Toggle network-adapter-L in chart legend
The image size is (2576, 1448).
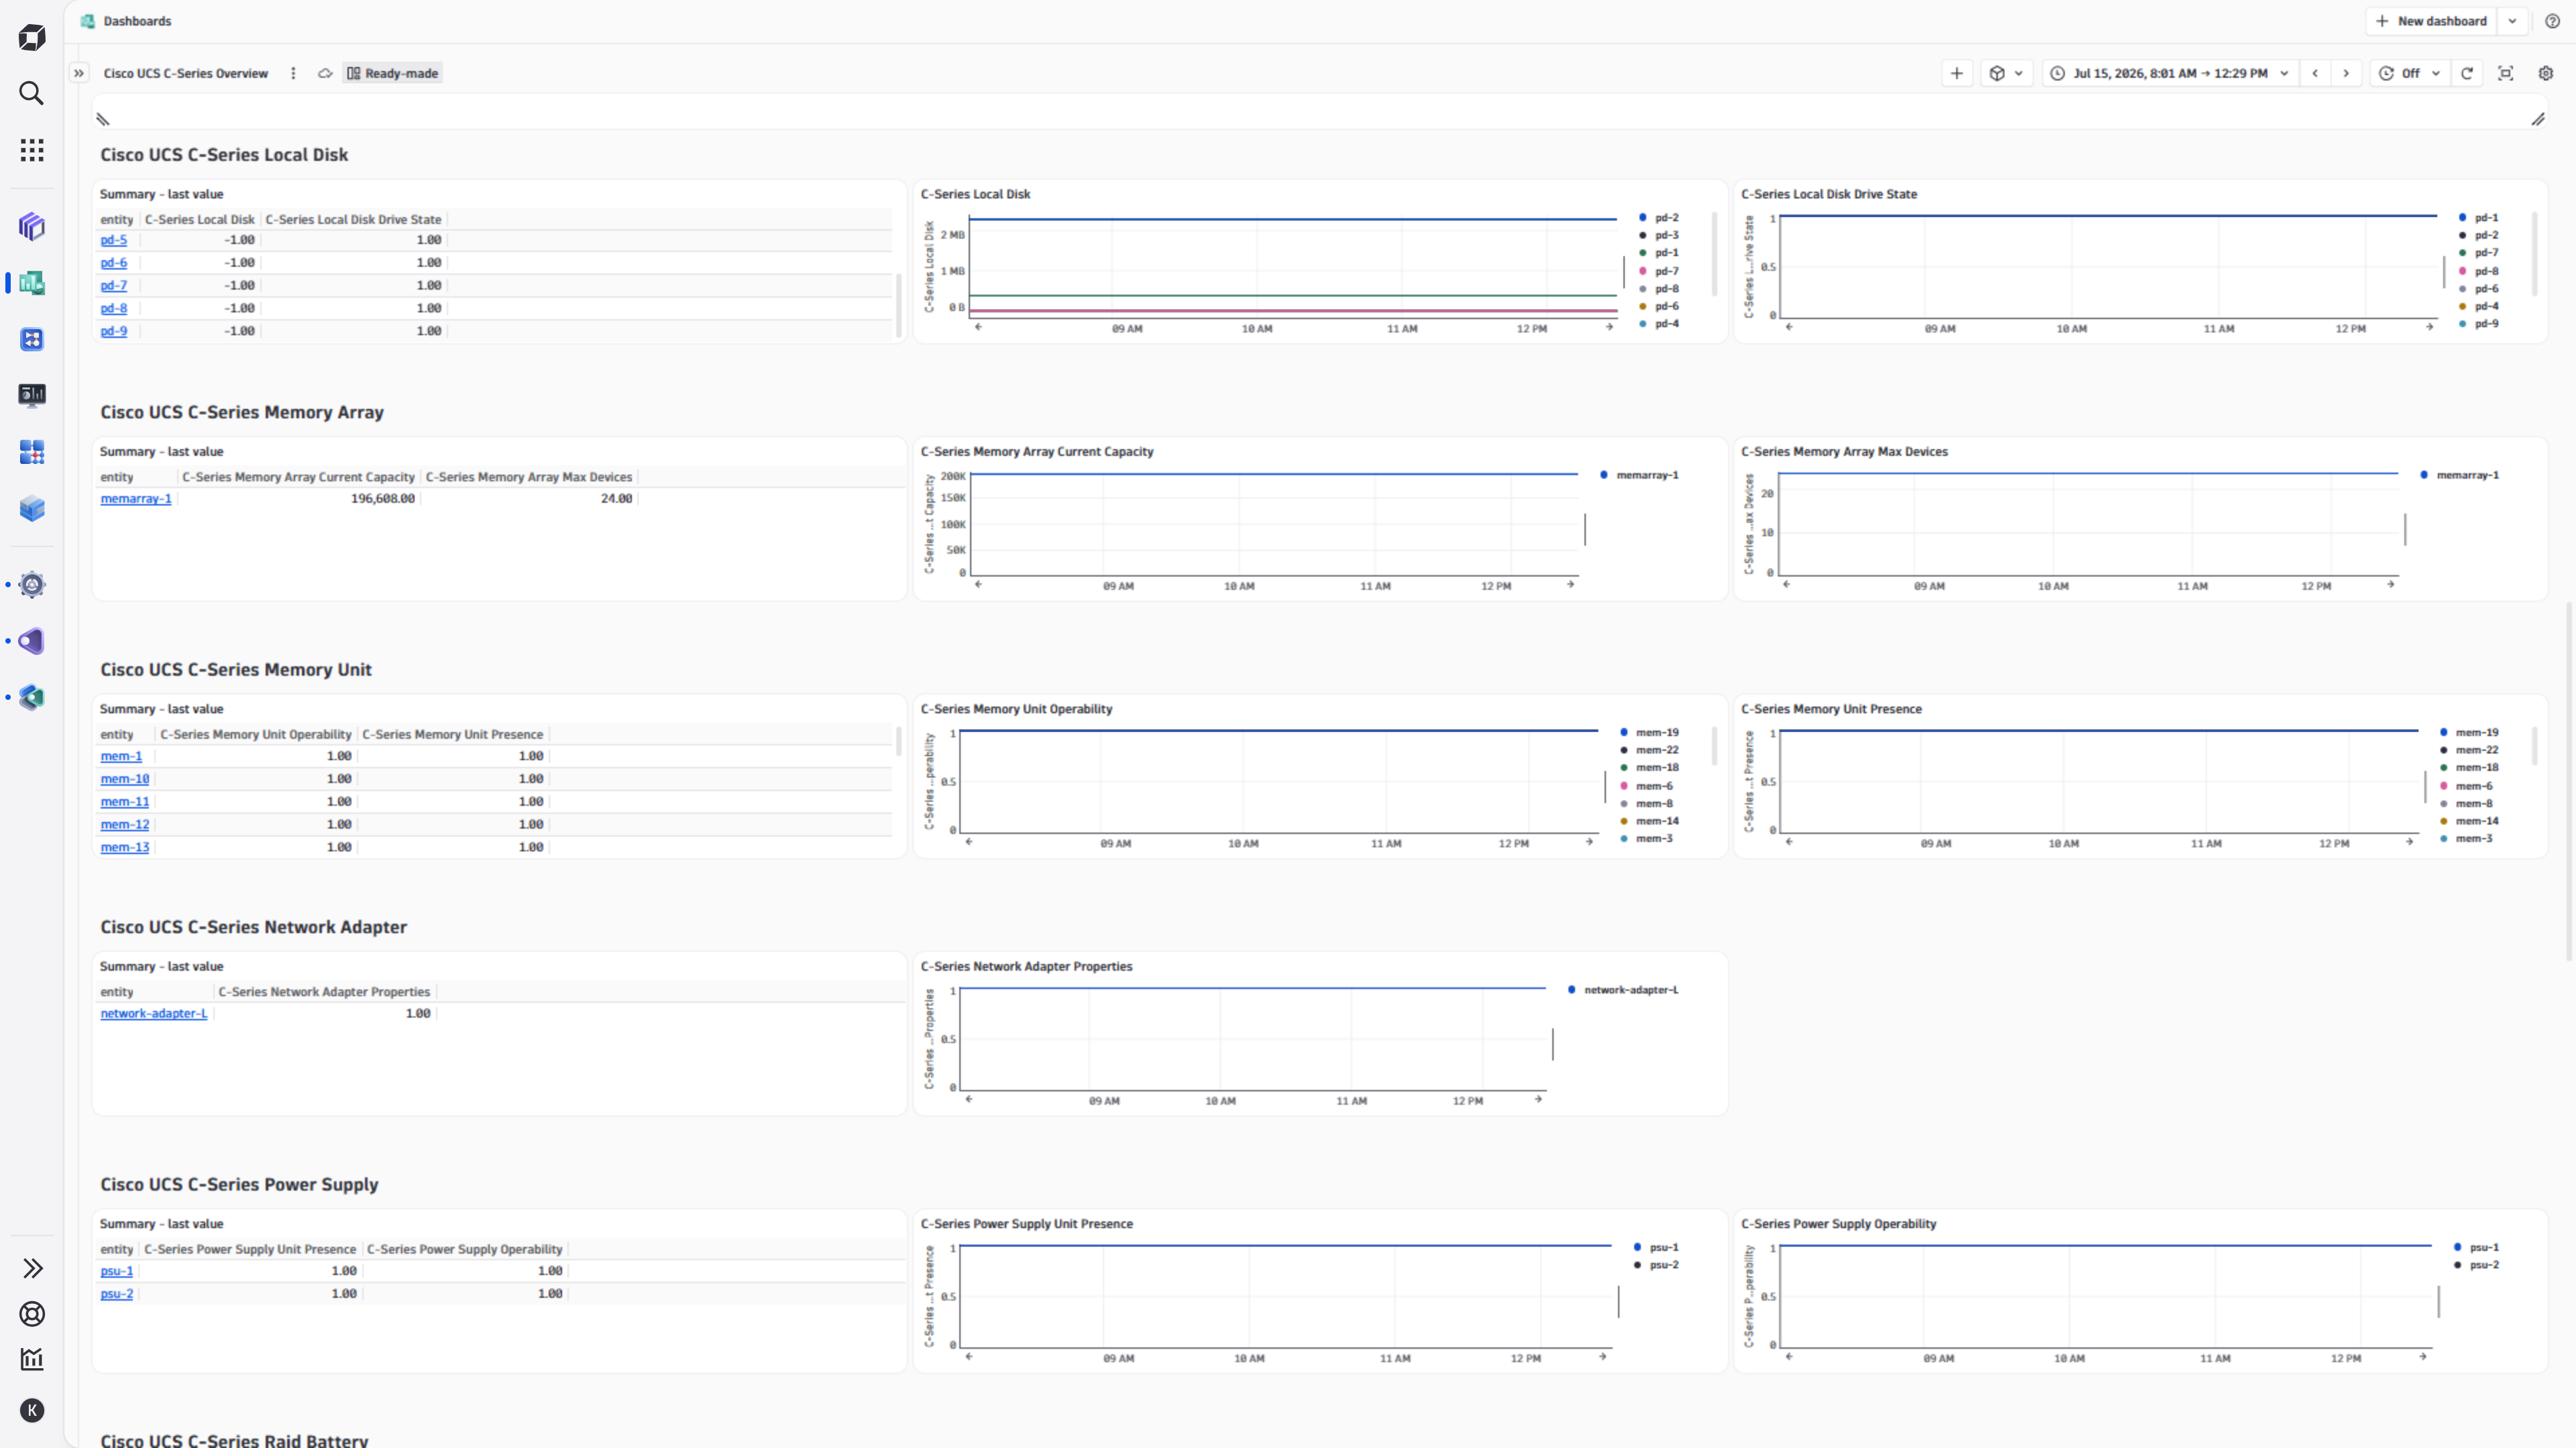(1623, 990)
